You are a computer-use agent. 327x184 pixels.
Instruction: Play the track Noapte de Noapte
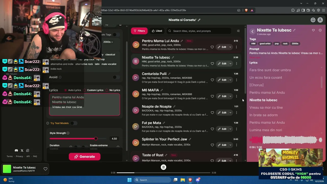point(136,110)
